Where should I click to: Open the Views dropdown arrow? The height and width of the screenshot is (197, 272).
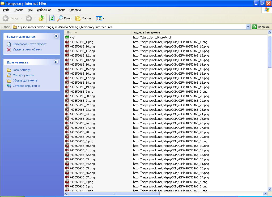(104, 19)
